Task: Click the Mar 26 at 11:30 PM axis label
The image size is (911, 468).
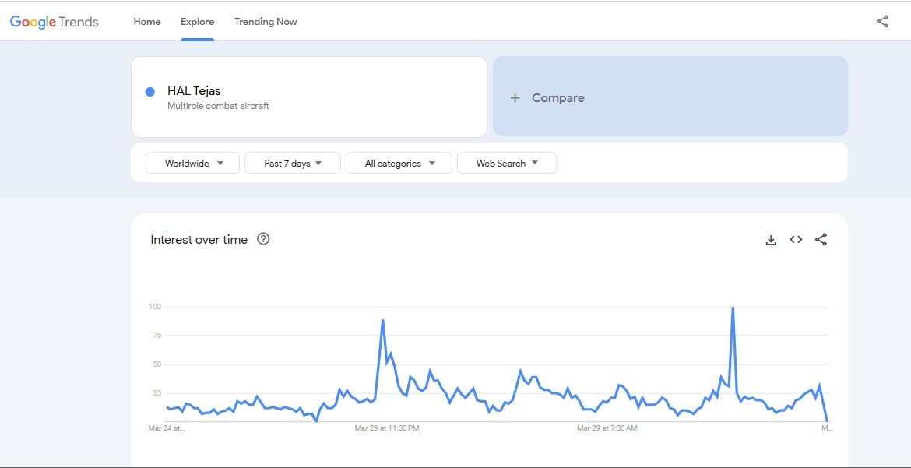Action: point(387,428)
